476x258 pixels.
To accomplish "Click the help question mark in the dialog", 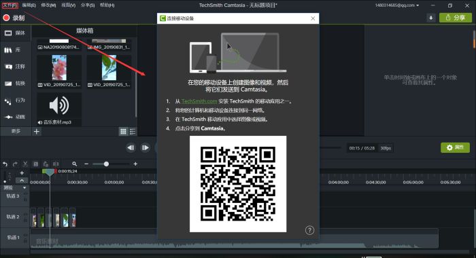I will (309, 230).
